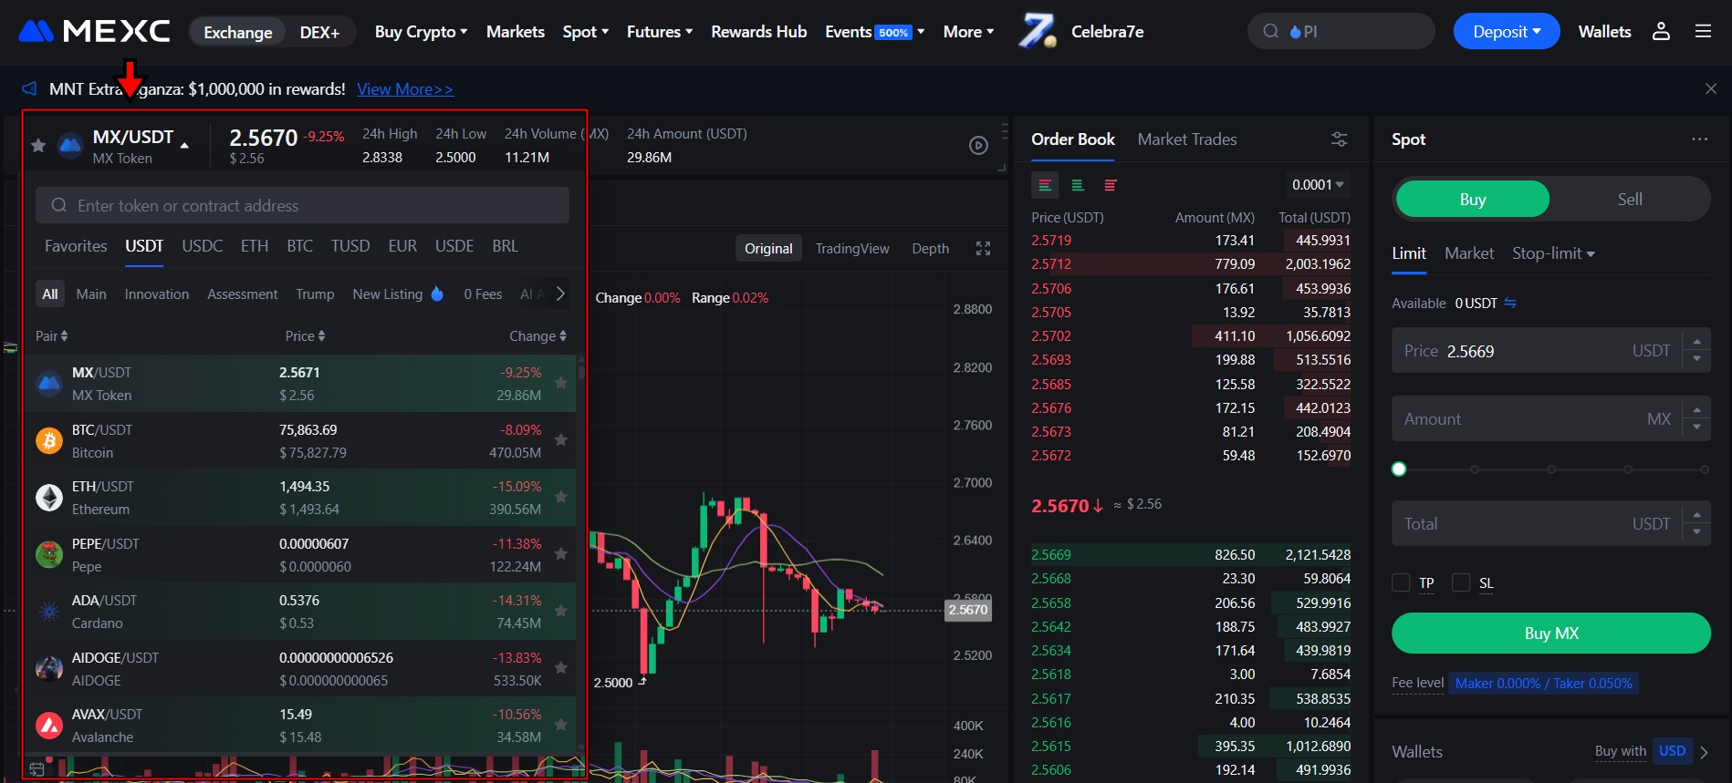This screenshot has height=783, width=1732.
Task: Open the user profile icon
Action: tap(1661, 32)
